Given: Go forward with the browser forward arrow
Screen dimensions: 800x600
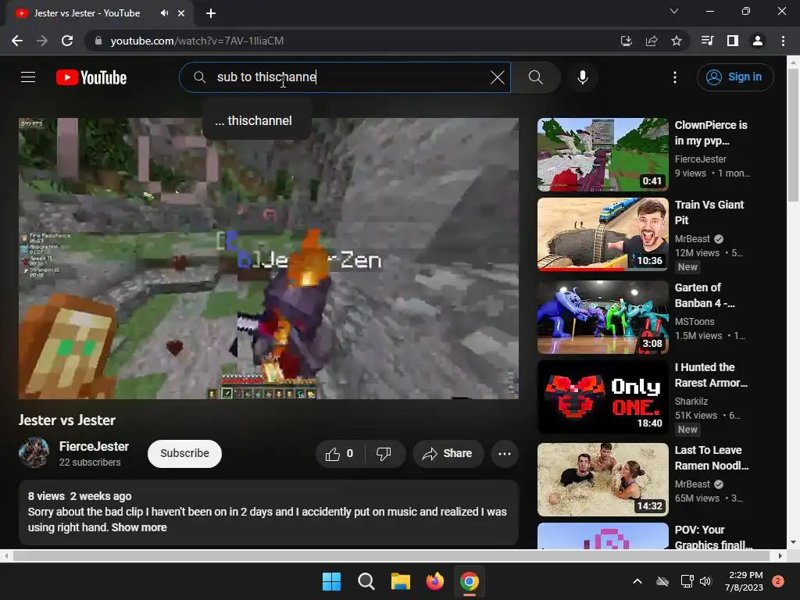Looking at the screenshot, I should pyautogui.click(x=42, y=41).
